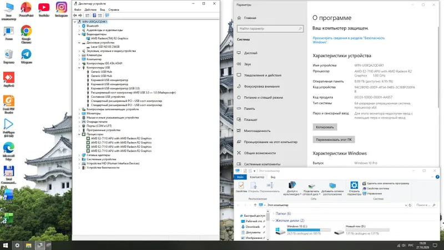The image size is (444, 250).
Task: Collapse the Процессоры node
Action: pos(79,134)
